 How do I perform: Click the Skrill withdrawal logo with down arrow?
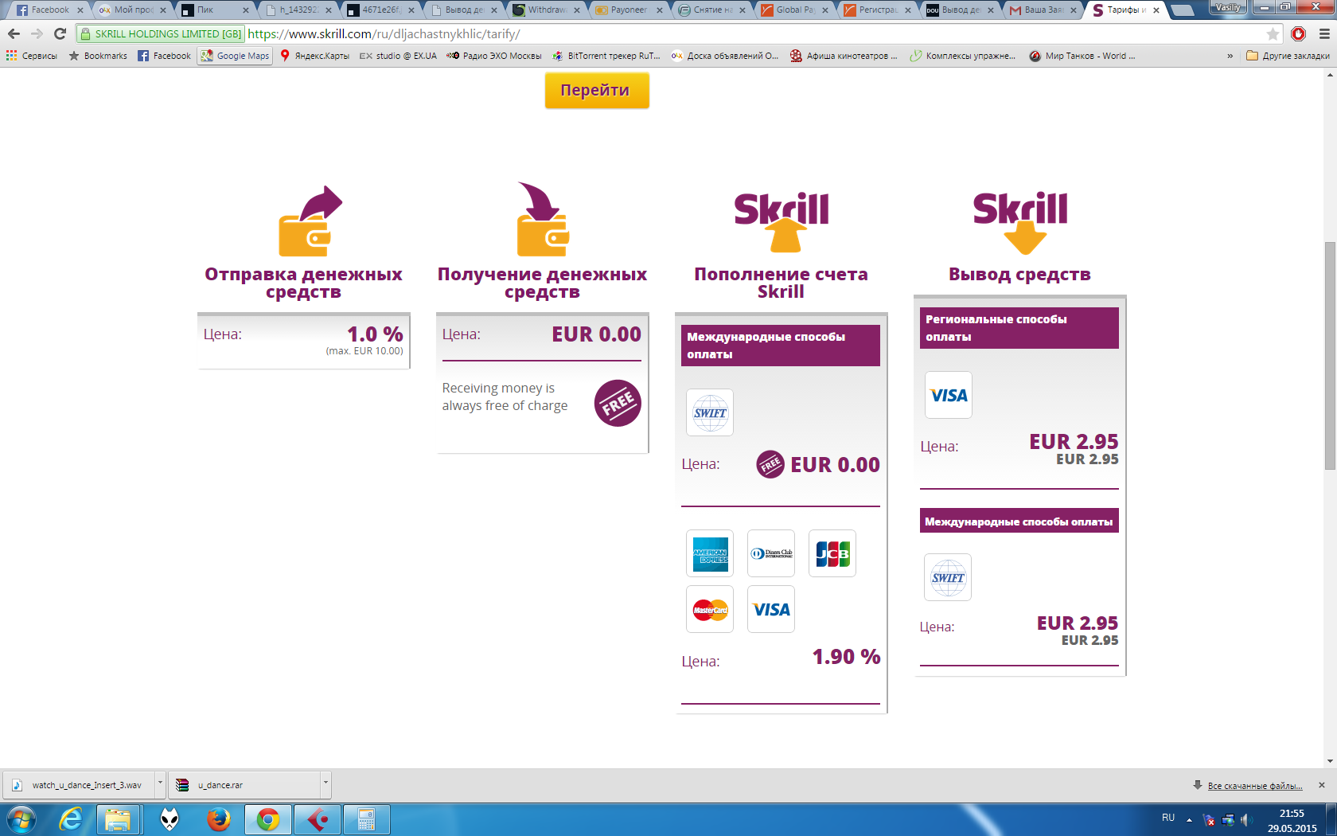1020,223
